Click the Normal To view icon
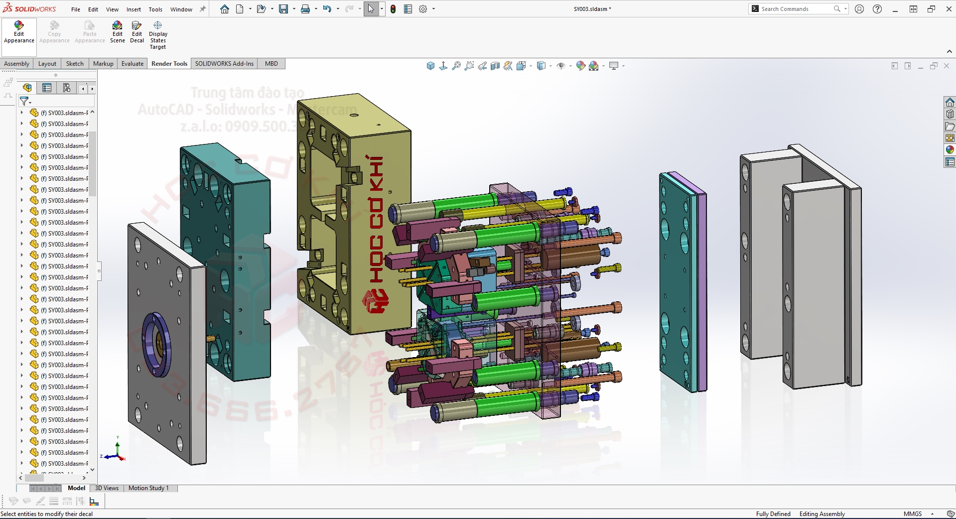956x519 pixels. pyautogui.click(x=443, y=66)
